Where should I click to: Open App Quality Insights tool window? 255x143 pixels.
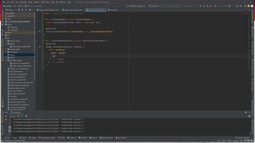pos(47,138)
